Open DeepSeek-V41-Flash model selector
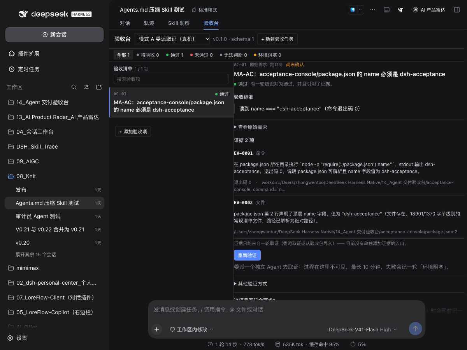The height and width of the screenshot is (350, 467). point(363,329)
